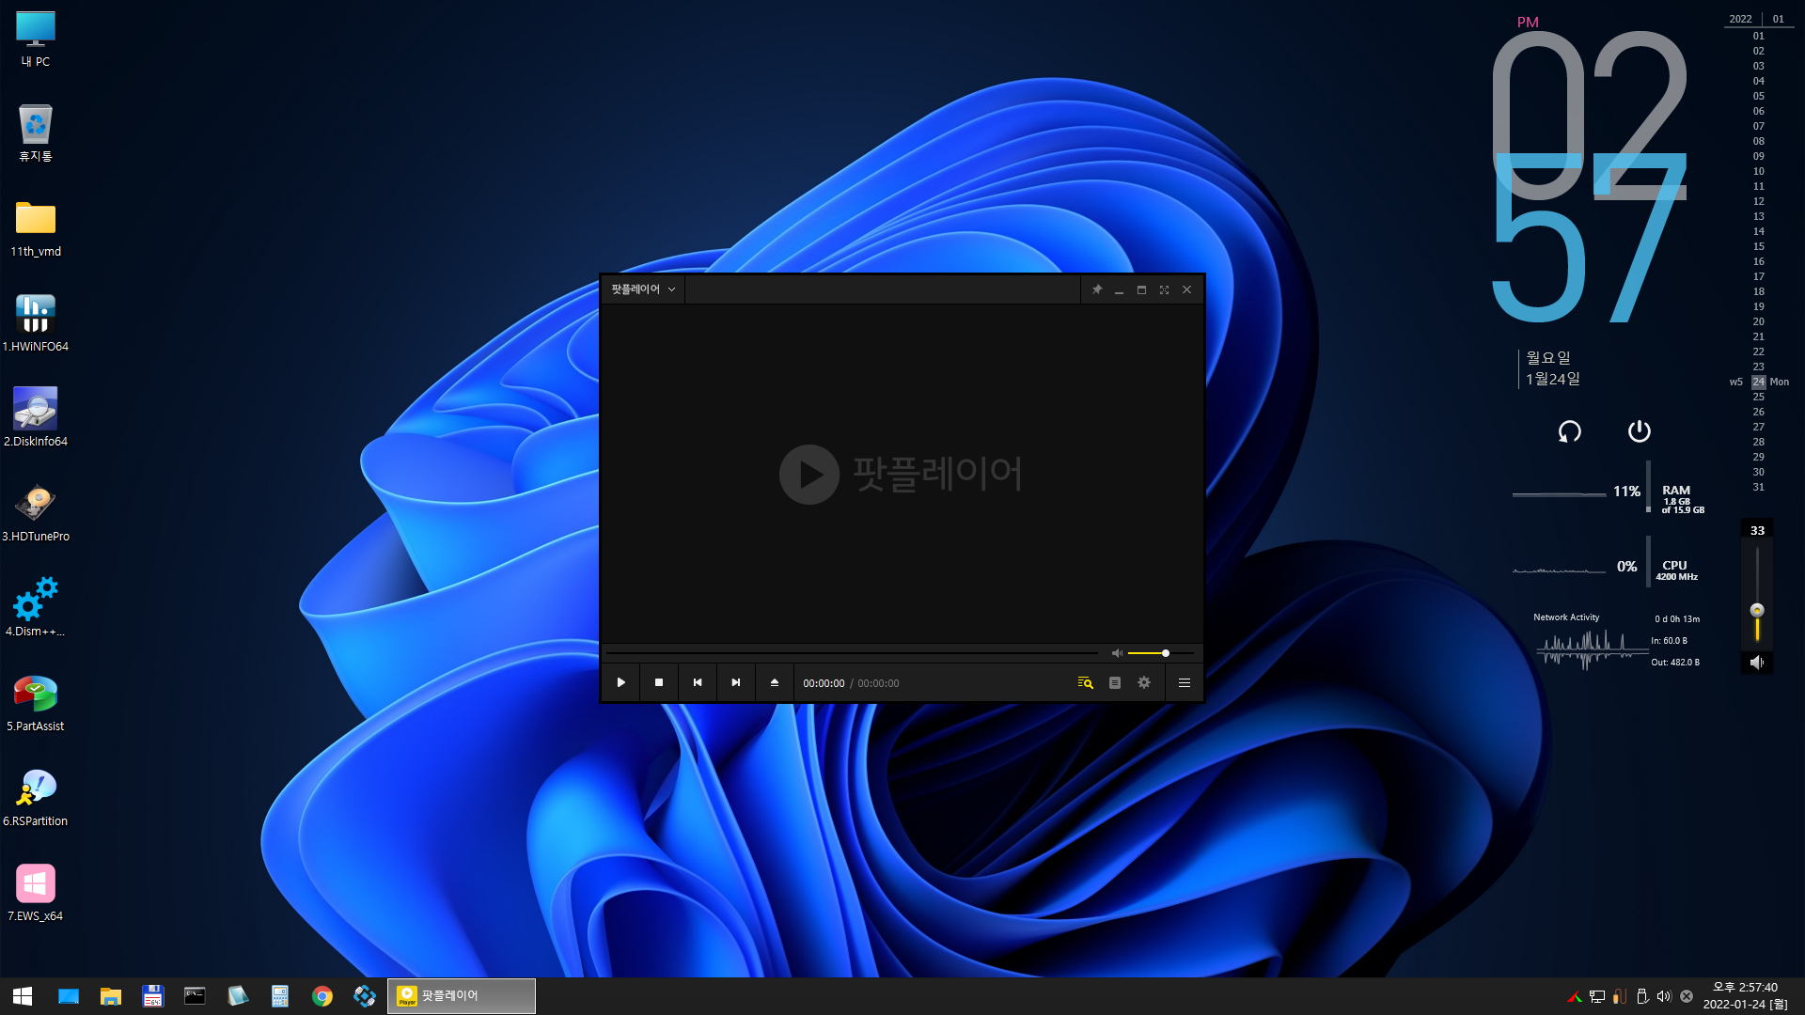The image size is (1805, 1015).
Task: Select the 4.Dism++ desktop shortcut
Action: (x=36, y=608)
